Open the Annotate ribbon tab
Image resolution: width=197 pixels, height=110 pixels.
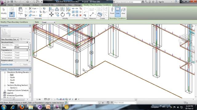pos(26,5)
